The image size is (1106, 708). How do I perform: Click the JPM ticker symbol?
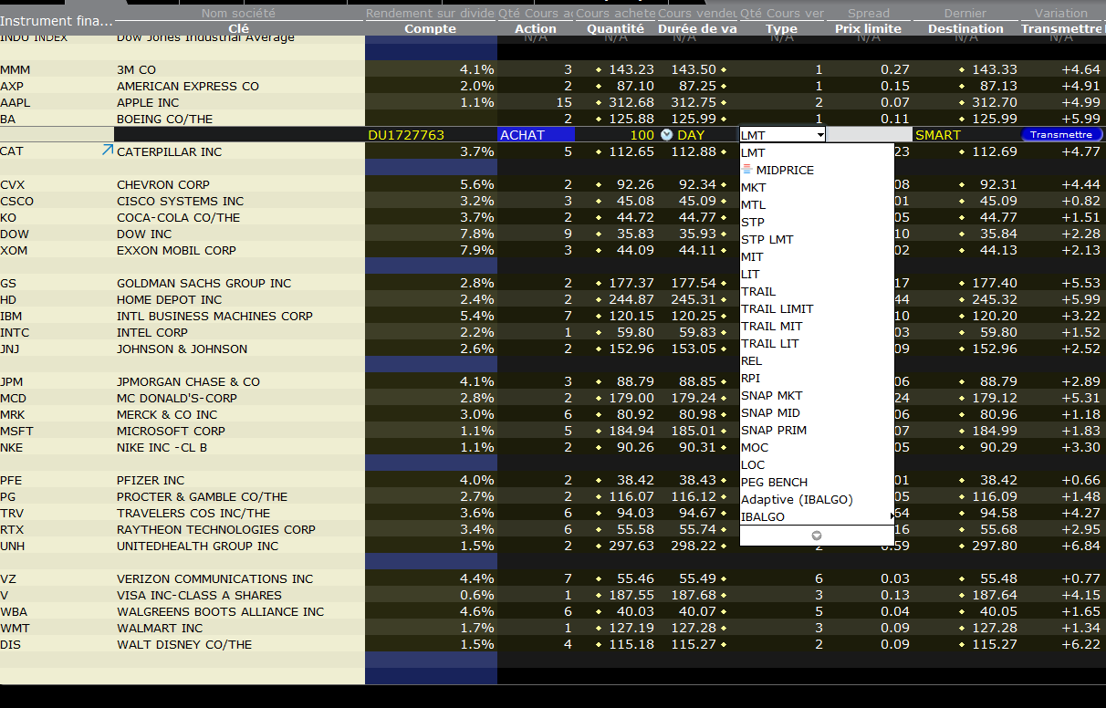pos(13,381)
